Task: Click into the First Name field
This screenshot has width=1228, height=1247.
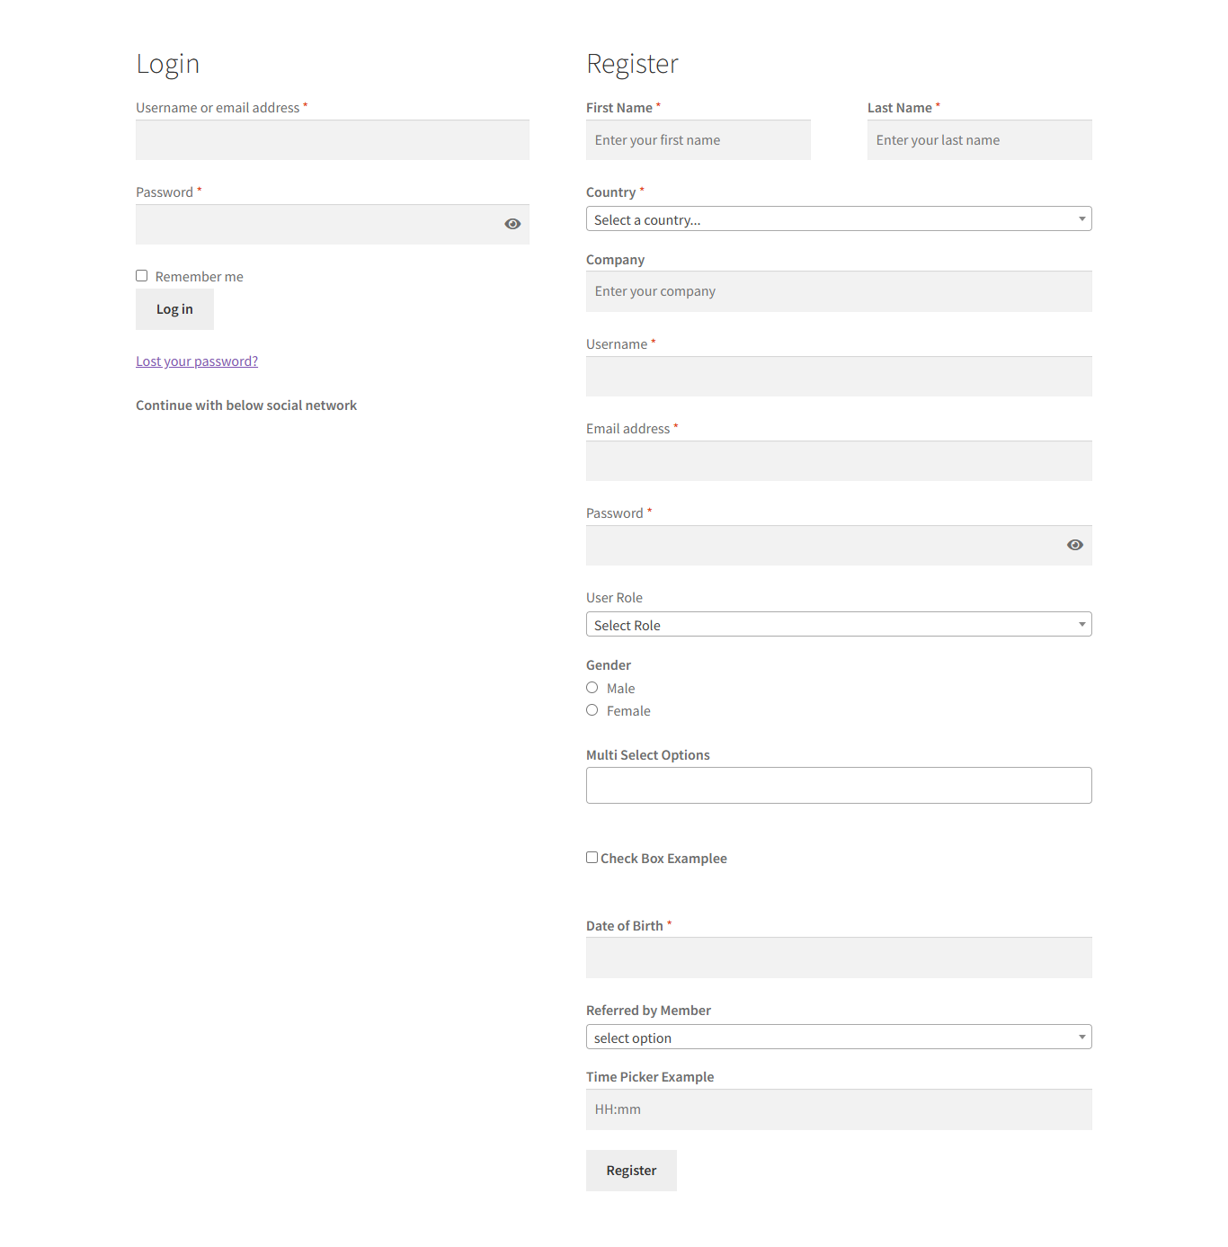Action: pos(698,140)
